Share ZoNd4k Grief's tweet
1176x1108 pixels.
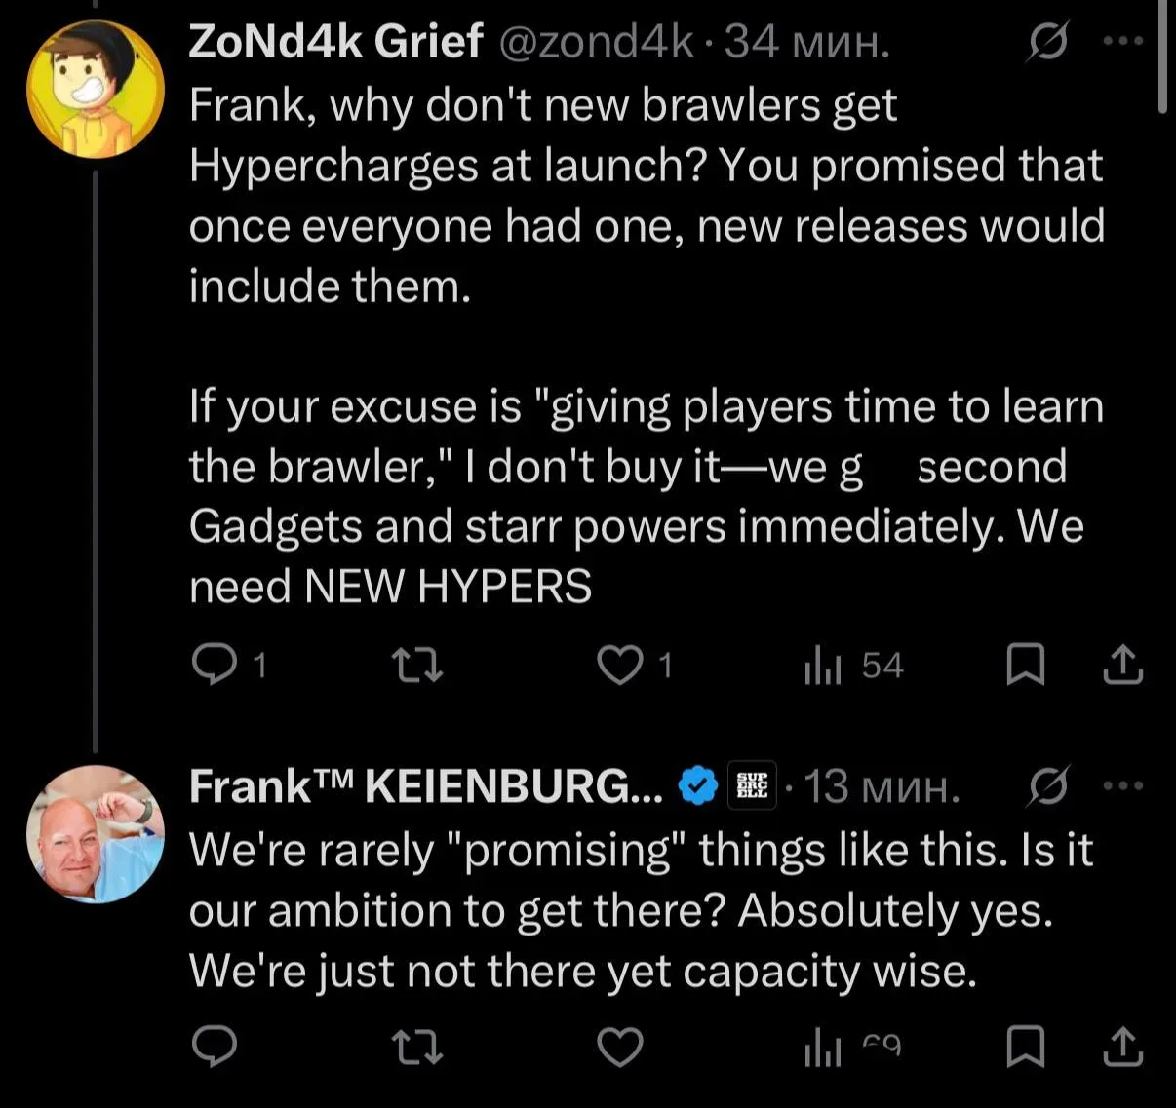(1122, 666)
